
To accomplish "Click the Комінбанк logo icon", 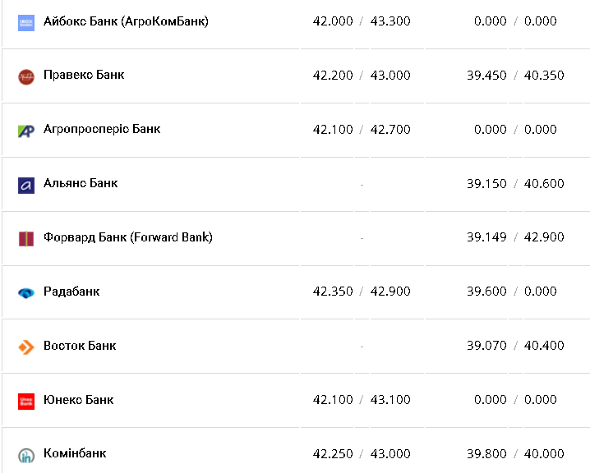I will pos(26,455).
